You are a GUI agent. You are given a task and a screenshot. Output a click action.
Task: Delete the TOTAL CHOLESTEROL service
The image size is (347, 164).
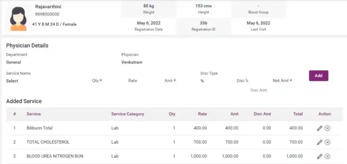pyautogui.click(x=327, y=142)
